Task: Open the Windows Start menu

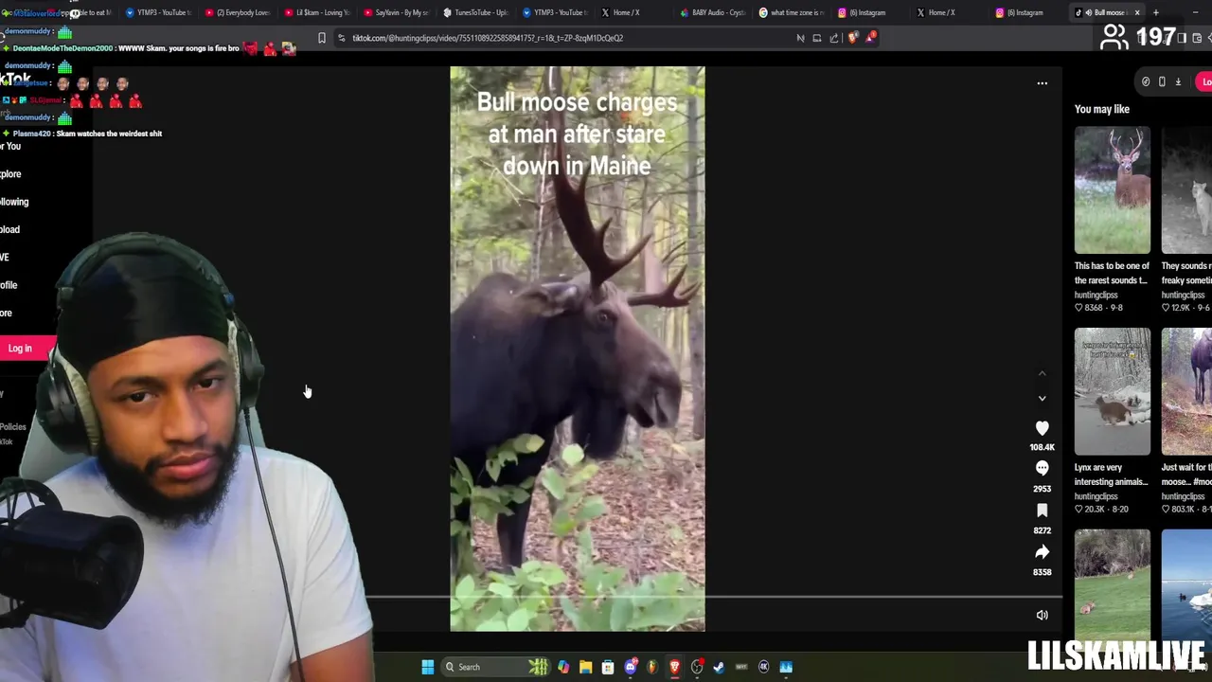Action: [x=427, y=667]
